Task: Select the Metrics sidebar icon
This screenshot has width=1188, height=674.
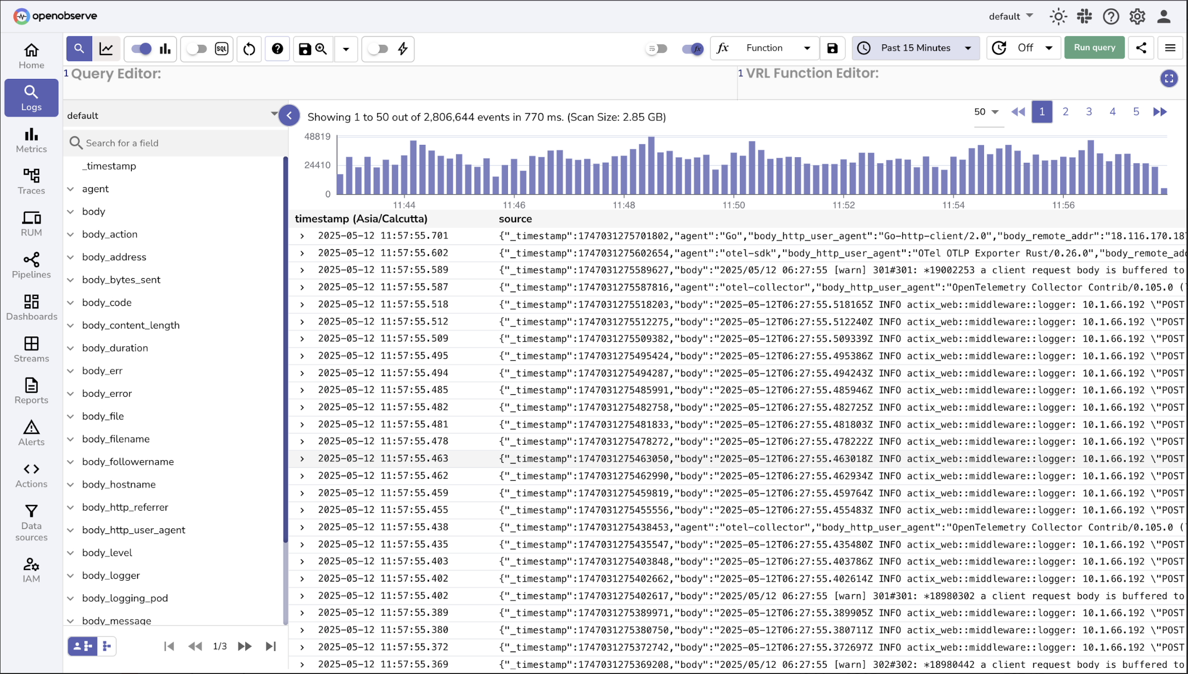Action: click(x=31, y=140)
